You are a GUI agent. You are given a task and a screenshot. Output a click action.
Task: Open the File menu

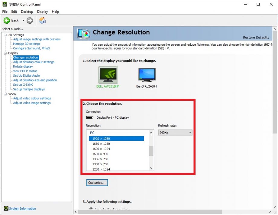pos(5,12)
